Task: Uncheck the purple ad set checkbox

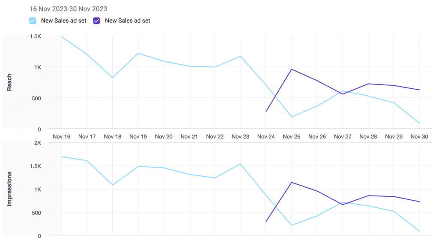Action: (97, 20)
